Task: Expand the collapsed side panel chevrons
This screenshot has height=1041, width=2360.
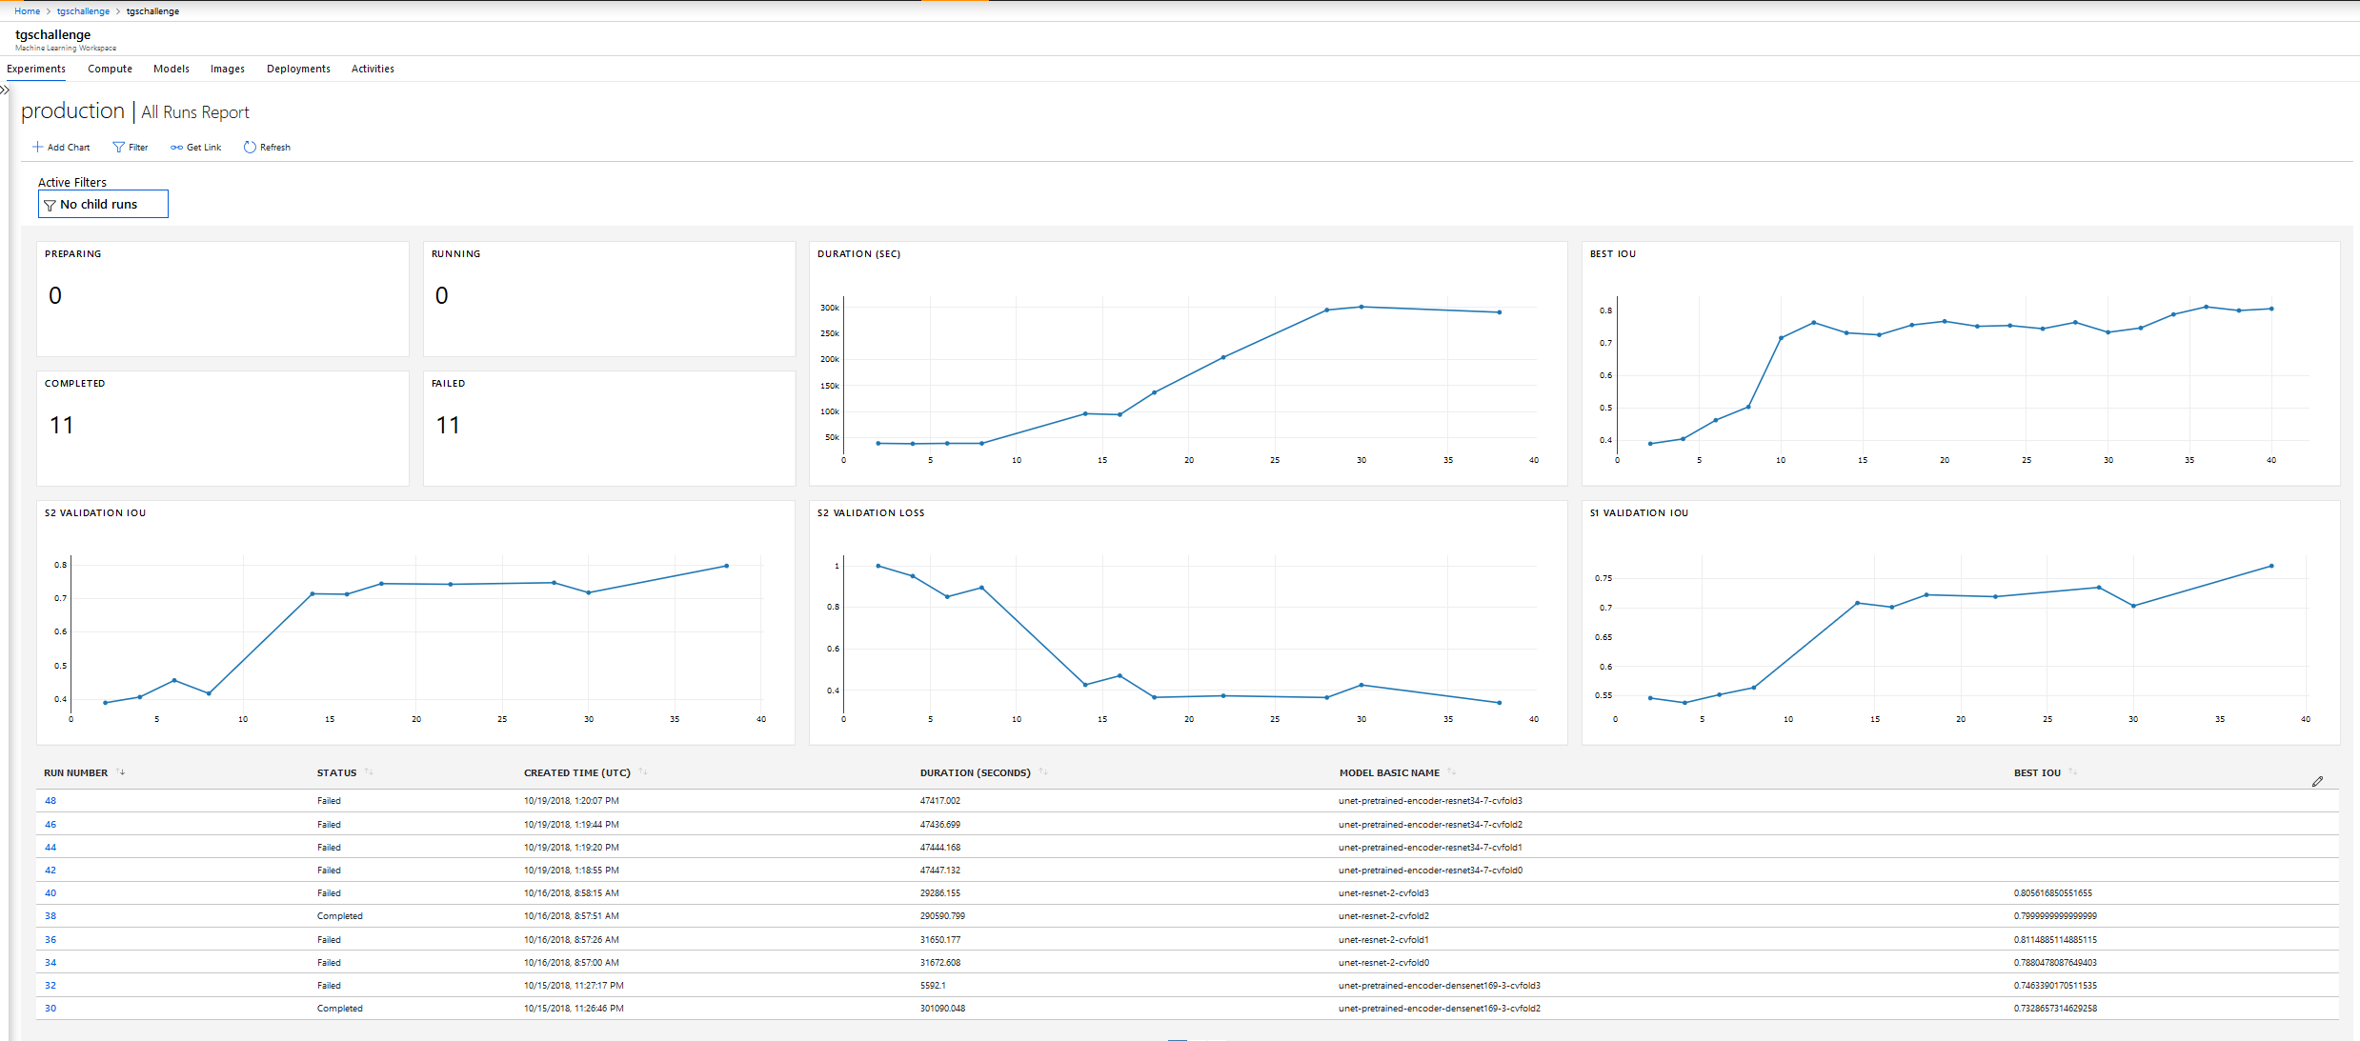Action: 5,90
